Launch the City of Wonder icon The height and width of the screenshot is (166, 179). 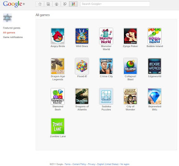[x=130, y=96]
